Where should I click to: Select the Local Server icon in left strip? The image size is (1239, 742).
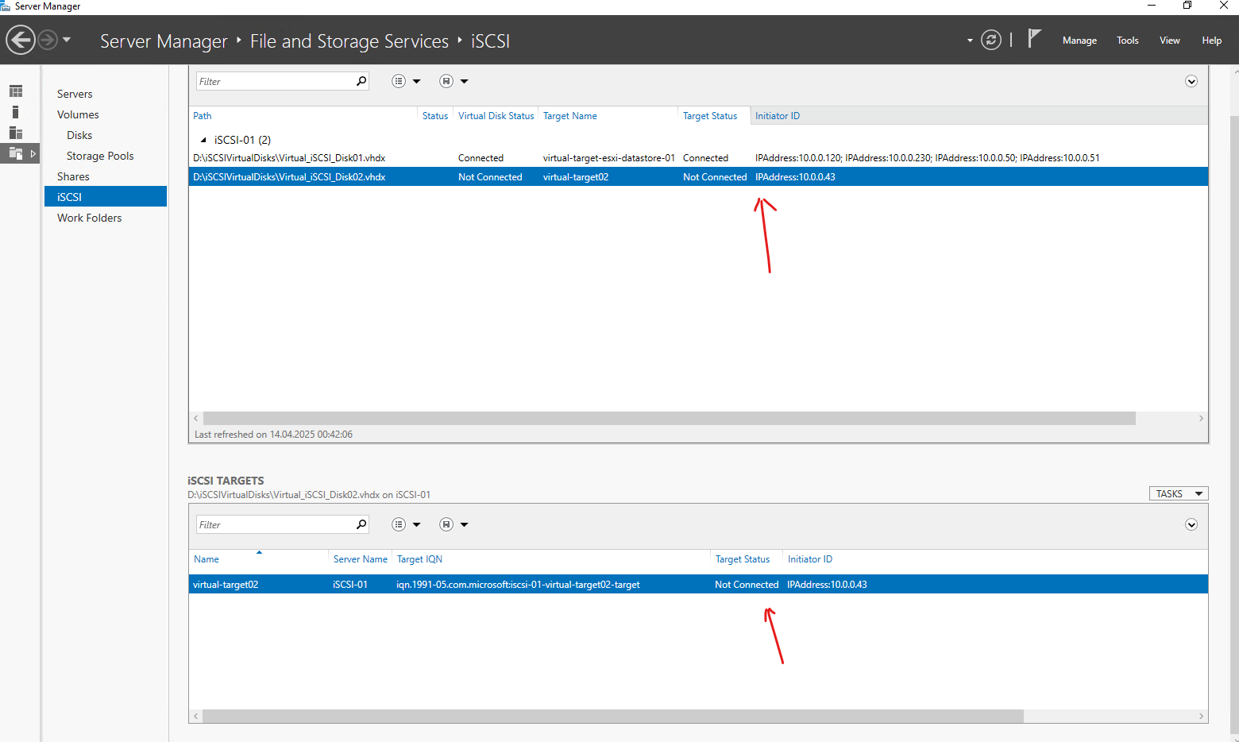(15, 112)
